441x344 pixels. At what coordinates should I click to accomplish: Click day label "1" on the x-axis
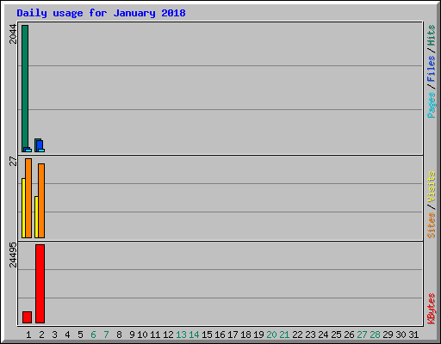(x=28, y=335)
